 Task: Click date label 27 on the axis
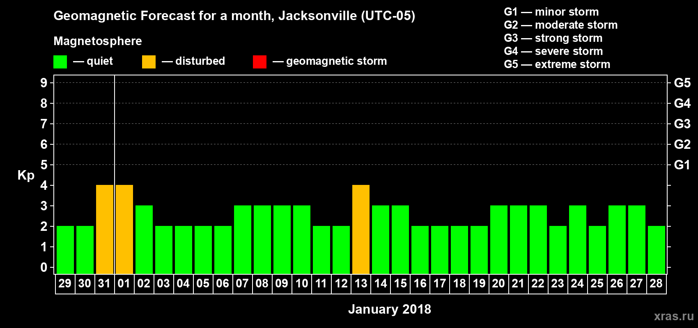point(636,283)
